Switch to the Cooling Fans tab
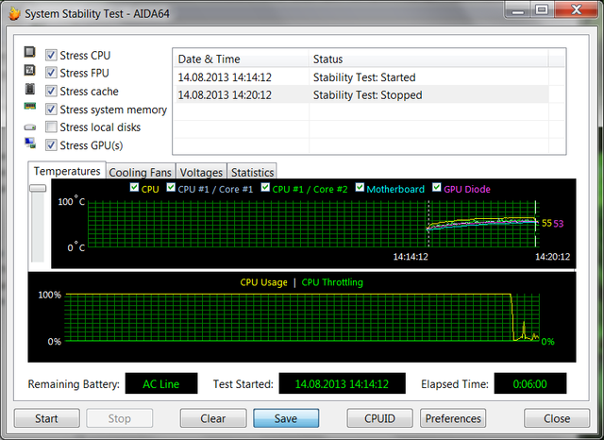 click(x=140, y=173)
